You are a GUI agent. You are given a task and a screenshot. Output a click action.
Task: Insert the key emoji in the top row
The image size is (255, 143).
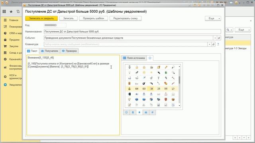[166, 67]
